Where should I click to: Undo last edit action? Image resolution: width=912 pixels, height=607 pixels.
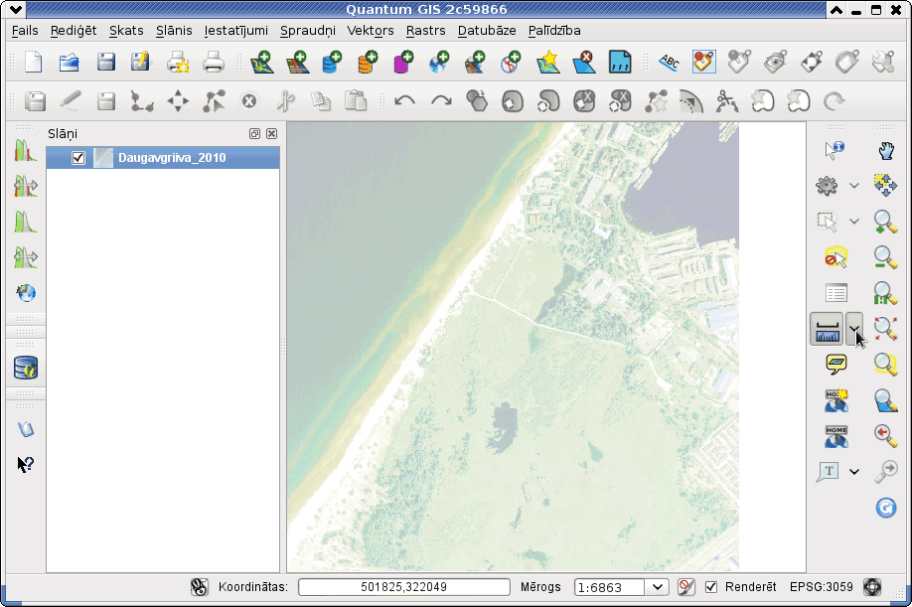404,101
